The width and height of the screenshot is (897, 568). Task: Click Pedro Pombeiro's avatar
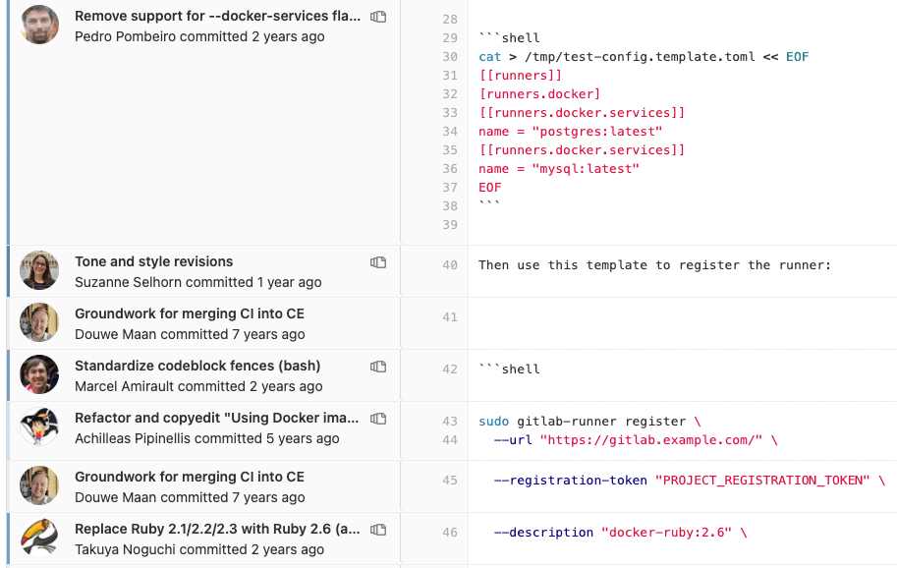pyautogui.click(x=39, y=25)
